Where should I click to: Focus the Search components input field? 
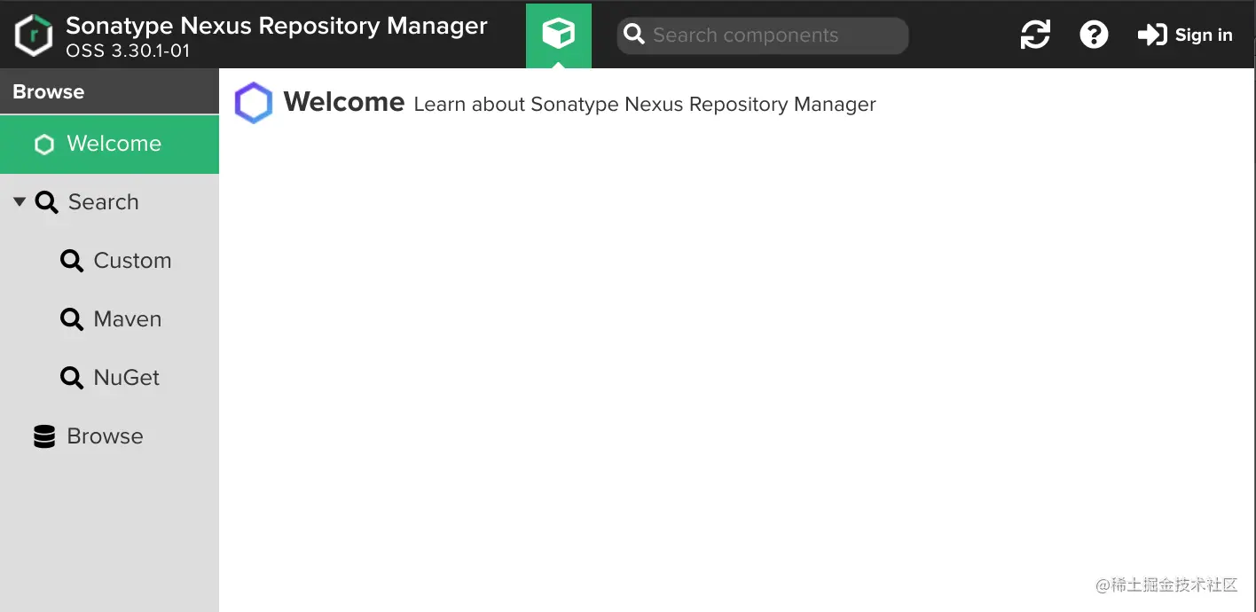pos(763,35)
